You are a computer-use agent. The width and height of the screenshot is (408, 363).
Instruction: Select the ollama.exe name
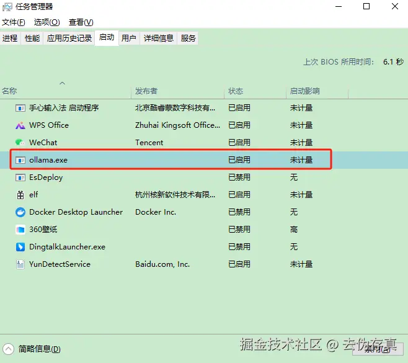(x=48, y=160)
